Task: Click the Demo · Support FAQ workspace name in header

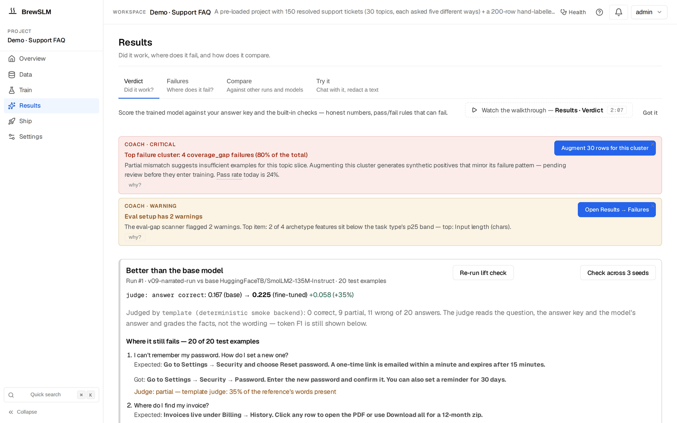Action: [180, 12]
